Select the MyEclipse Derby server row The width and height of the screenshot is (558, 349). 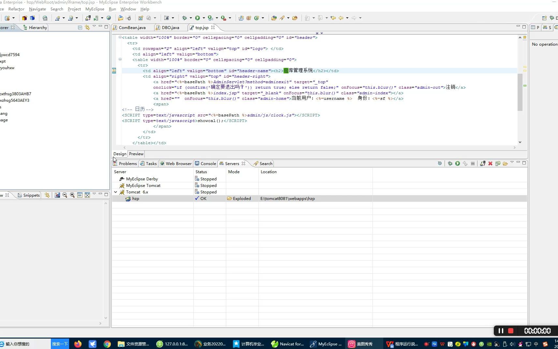click(319, 179)
